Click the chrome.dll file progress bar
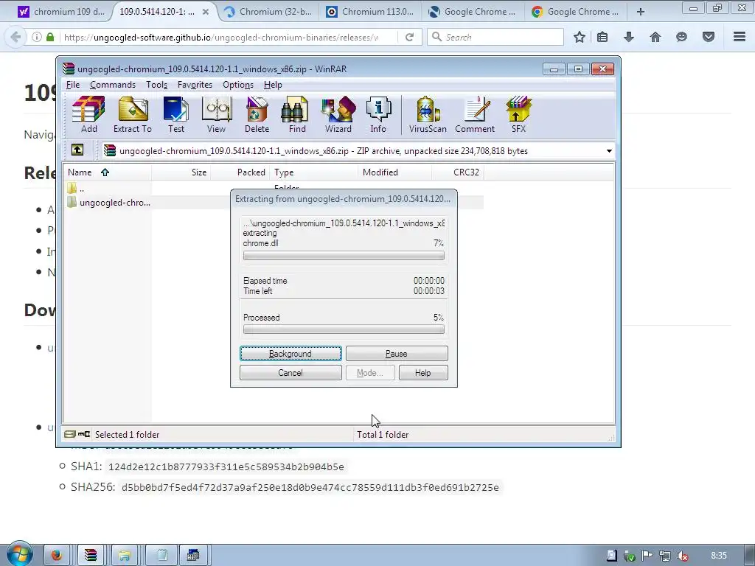The height and width of the screenshot is (566, 755). 344,256
